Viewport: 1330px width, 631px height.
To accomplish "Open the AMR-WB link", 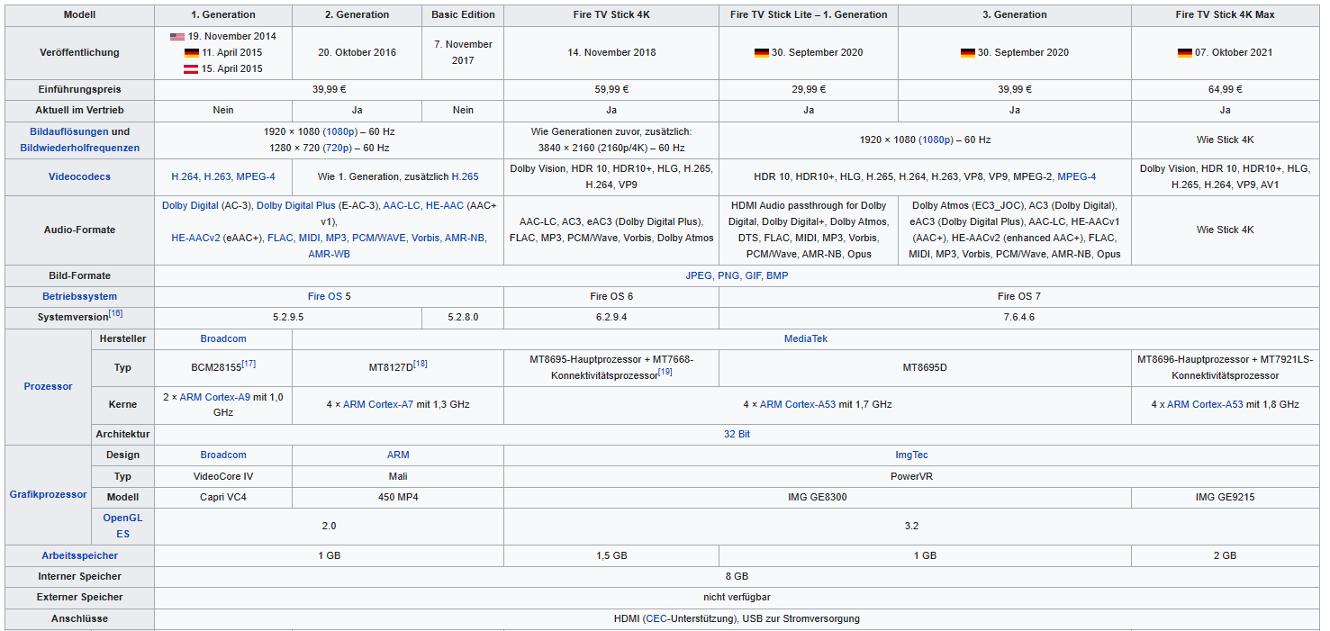I will click(329, 254).
